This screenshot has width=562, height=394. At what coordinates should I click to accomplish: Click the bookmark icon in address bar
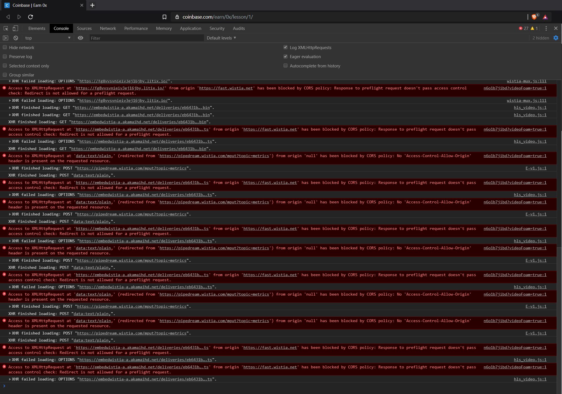[x=164, y=17]
